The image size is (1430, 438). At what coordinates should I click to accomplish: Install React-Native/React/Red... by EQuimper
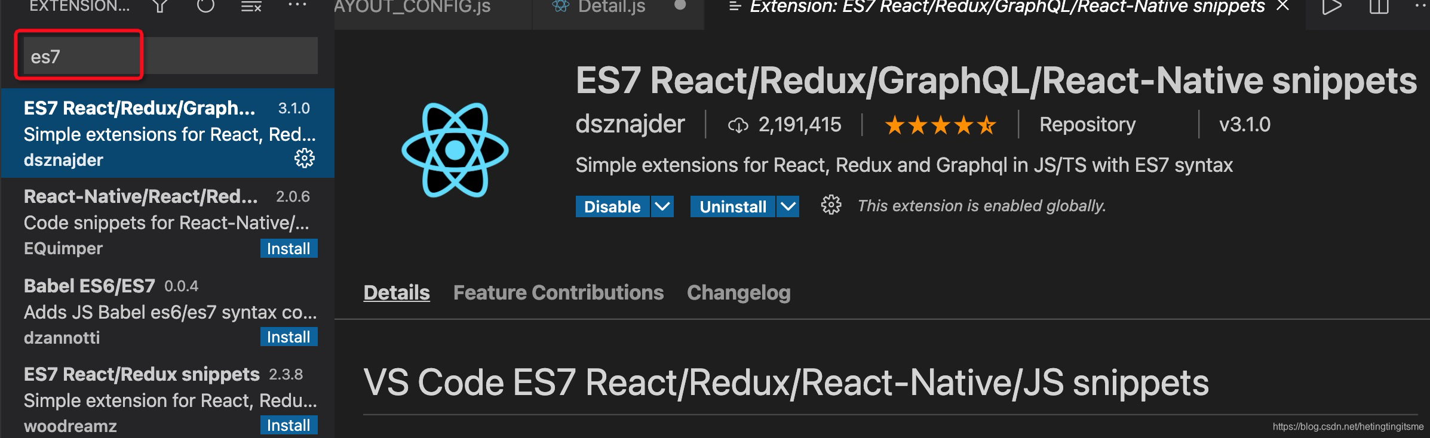(289, 249)
